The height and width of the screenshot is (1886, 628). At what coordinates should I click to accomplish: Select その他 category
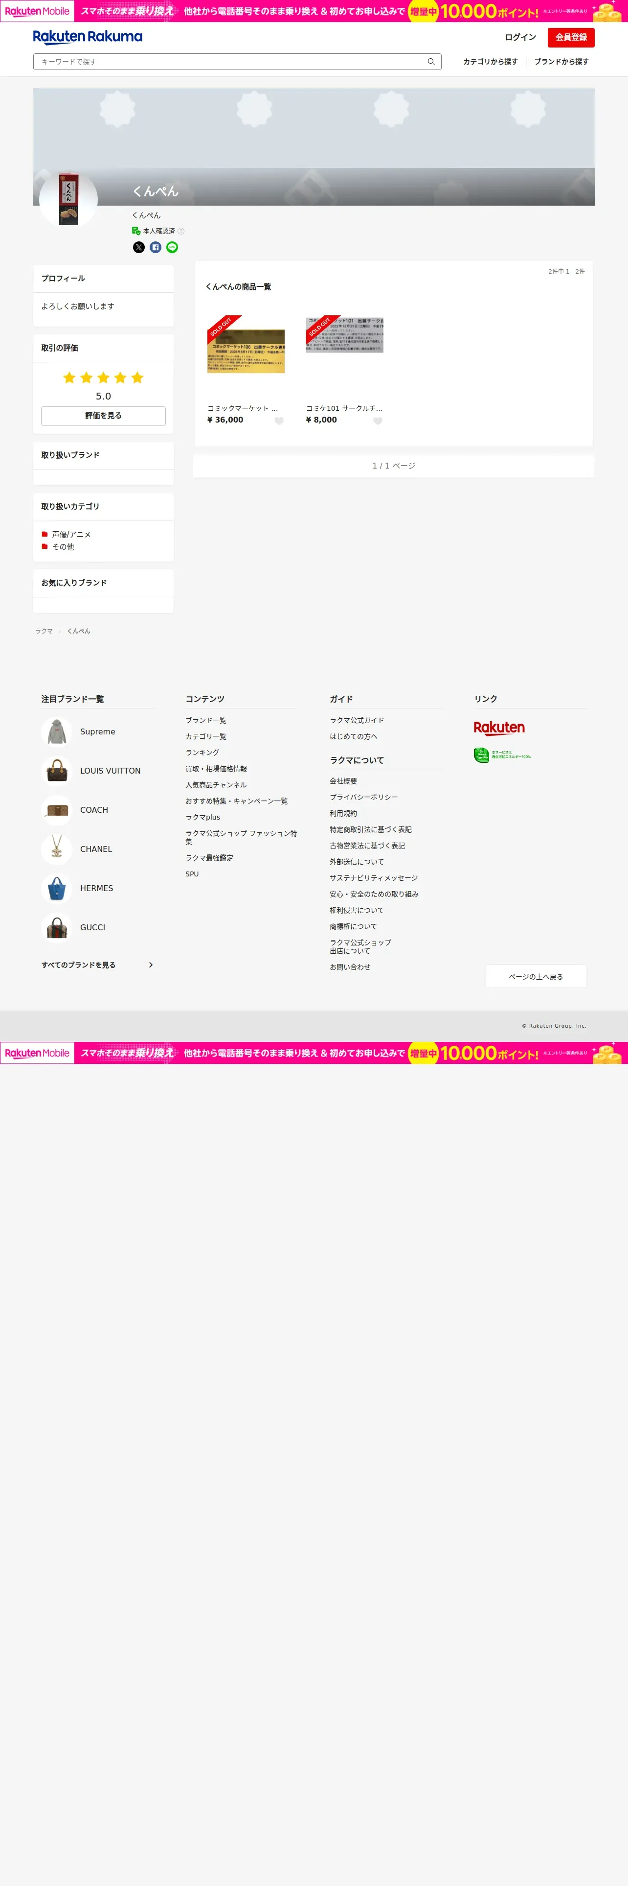[63, 547]
